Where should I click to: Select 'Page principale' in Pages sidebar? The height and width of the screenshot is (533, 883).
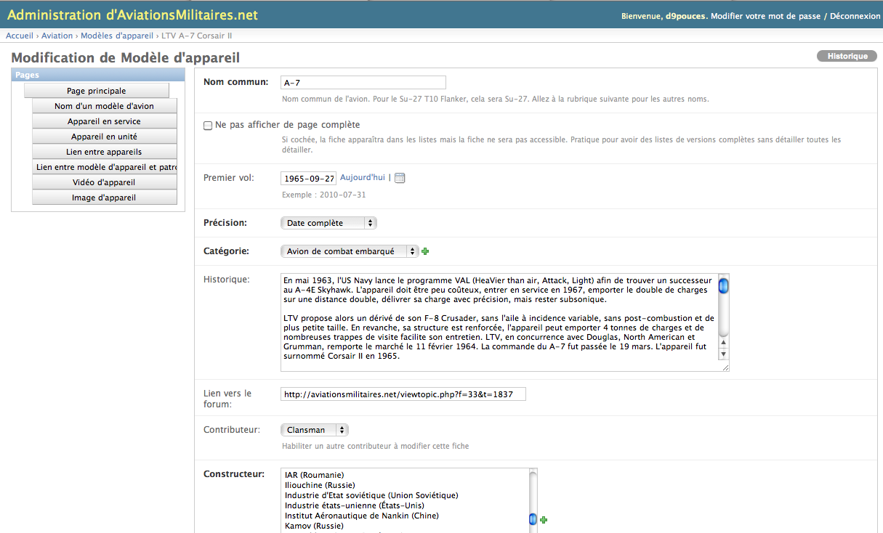(97, 91)
